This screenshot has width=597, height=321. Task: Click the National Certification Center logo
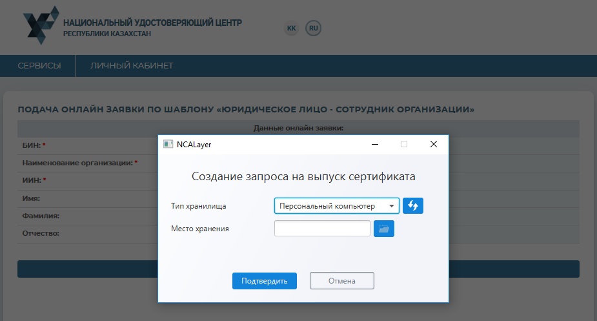point(40,26)
